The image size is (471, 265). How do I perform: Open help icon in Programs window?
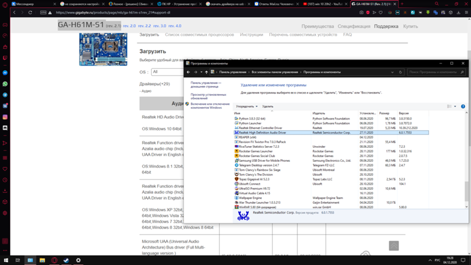click(x=463, y=107)
